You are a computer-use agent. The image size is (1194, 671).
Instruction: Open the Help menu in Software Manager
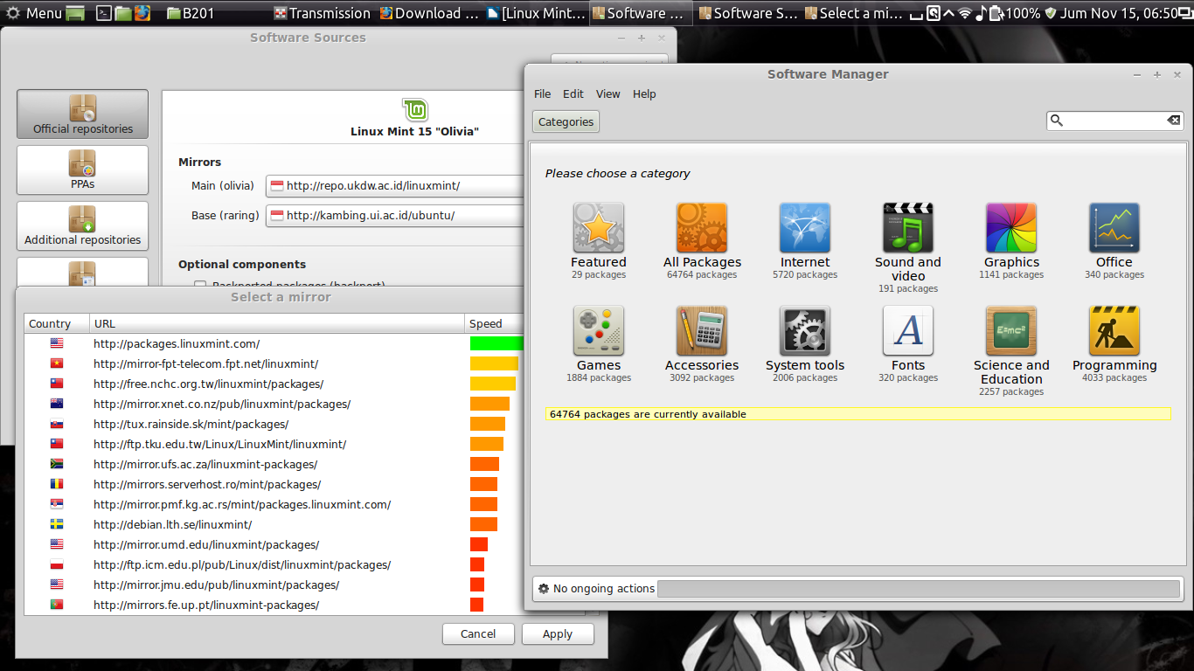coord(644,94)
